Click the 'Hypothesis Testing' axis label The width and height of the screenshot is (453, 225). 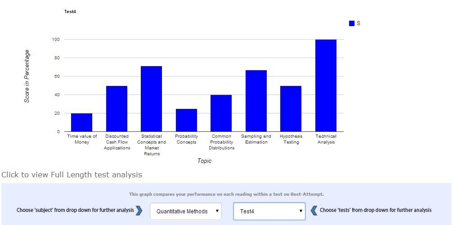(x=291, y=139)
